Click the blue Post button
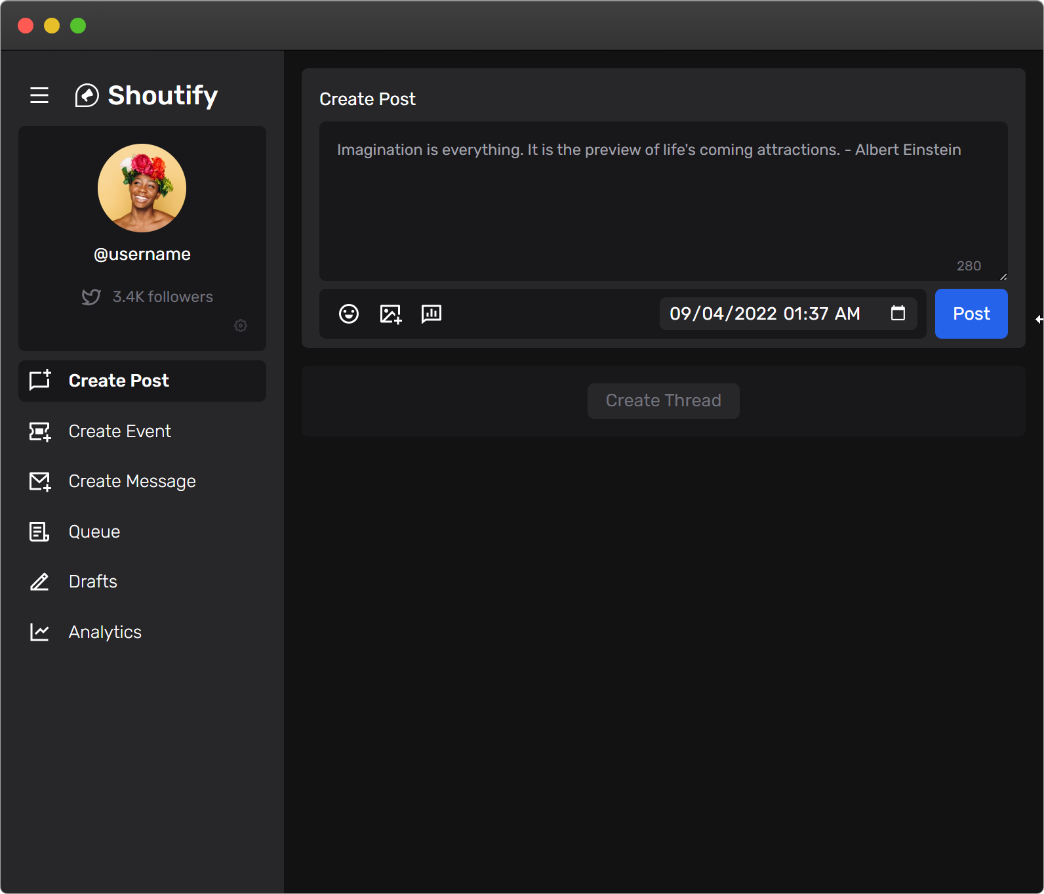This screenshot has width=1044, height=894. (x=971, y=314)
